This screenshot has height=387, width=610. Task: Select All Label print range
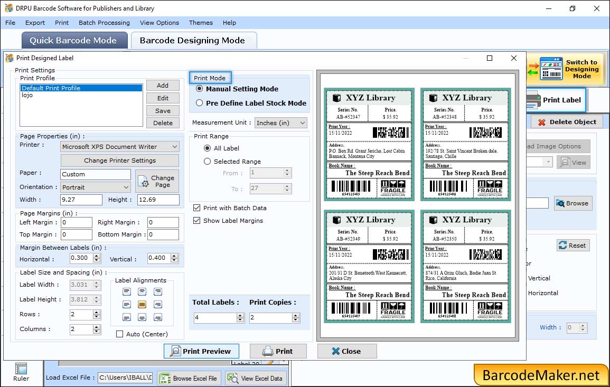[x=208, y=148]
